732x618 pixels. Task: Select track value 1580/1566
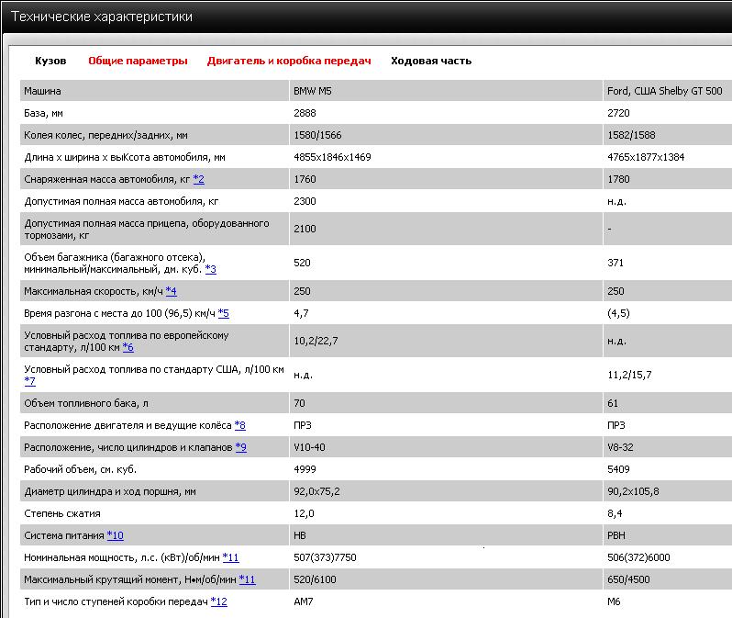317,135
